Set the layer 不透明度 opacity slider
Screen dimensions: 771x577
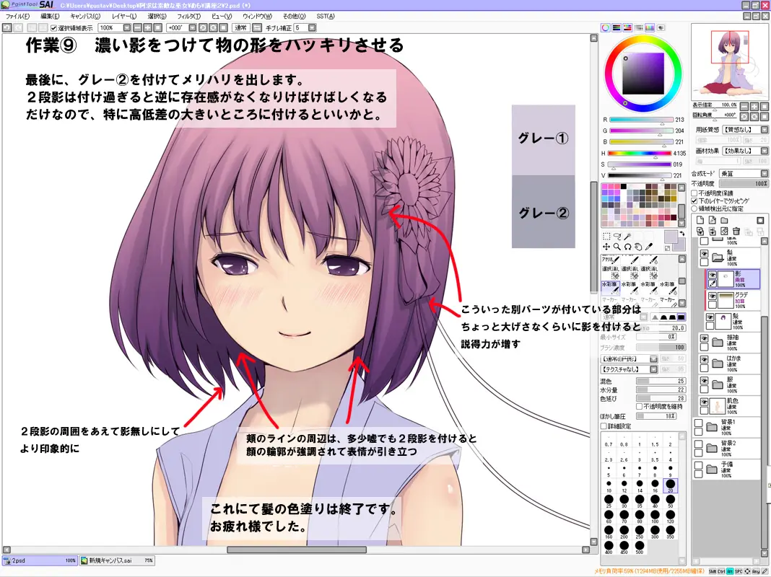pyautogui.click(x=744, y=184)
